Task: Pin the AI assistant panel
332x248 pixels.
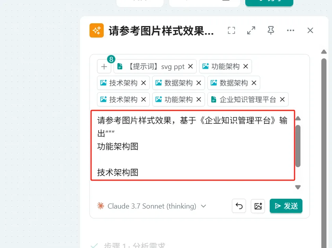Action: click(270, 31)
